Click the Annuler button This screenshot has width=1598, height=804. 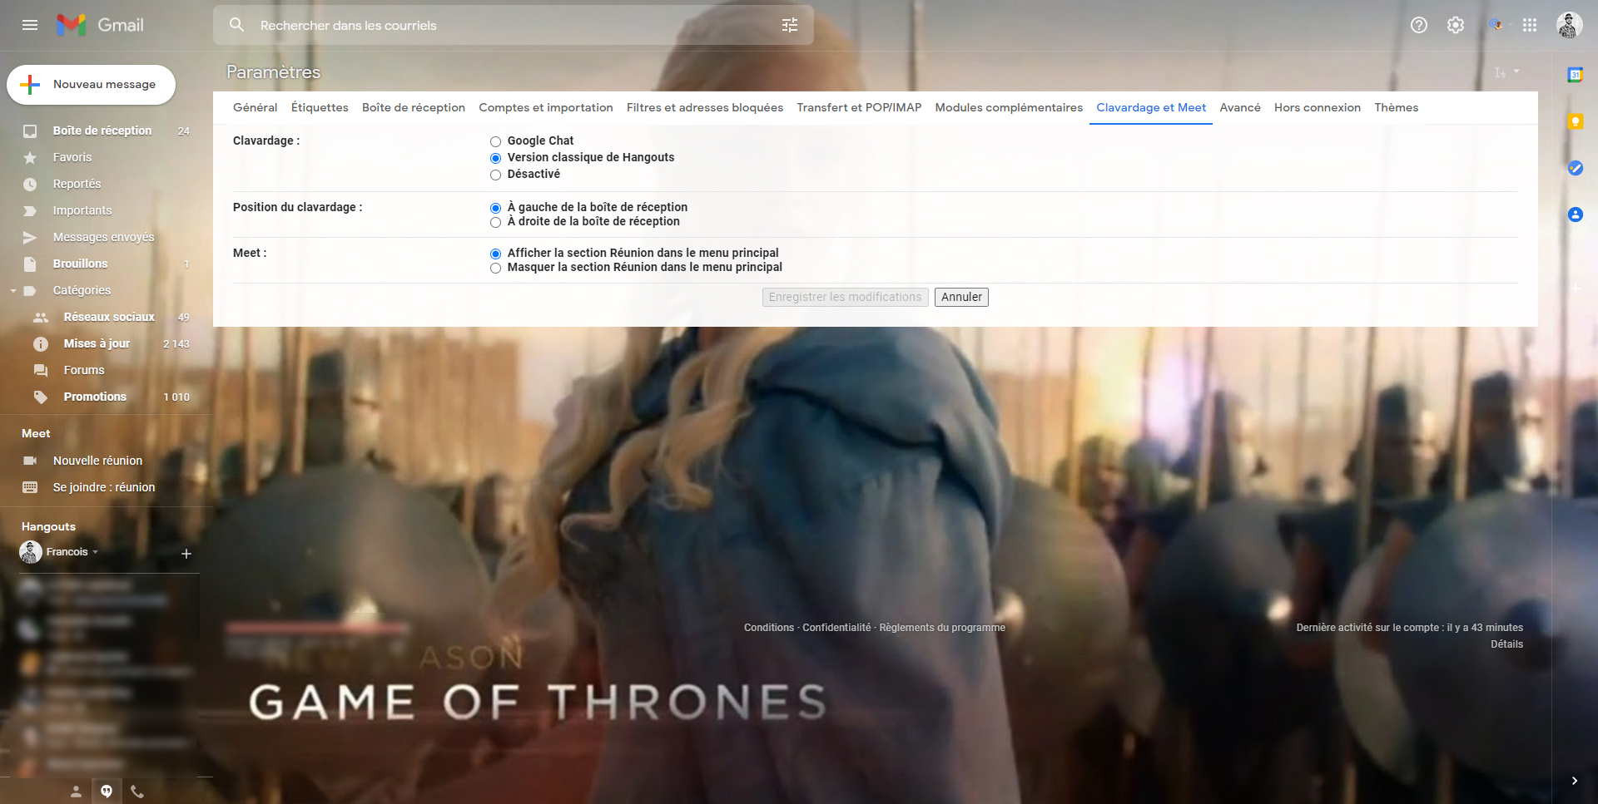[961, 297]
